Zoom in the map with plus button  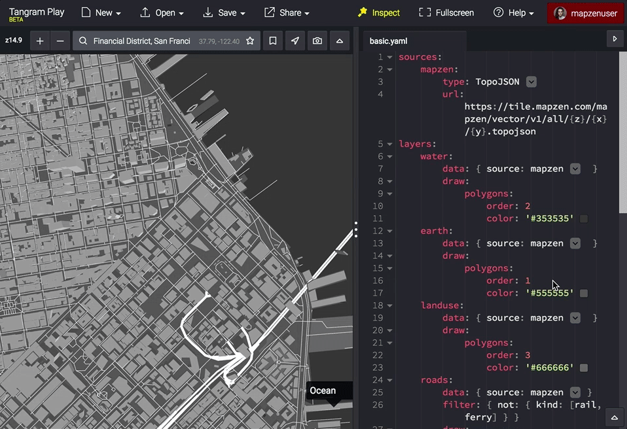[x=39, y=41]
